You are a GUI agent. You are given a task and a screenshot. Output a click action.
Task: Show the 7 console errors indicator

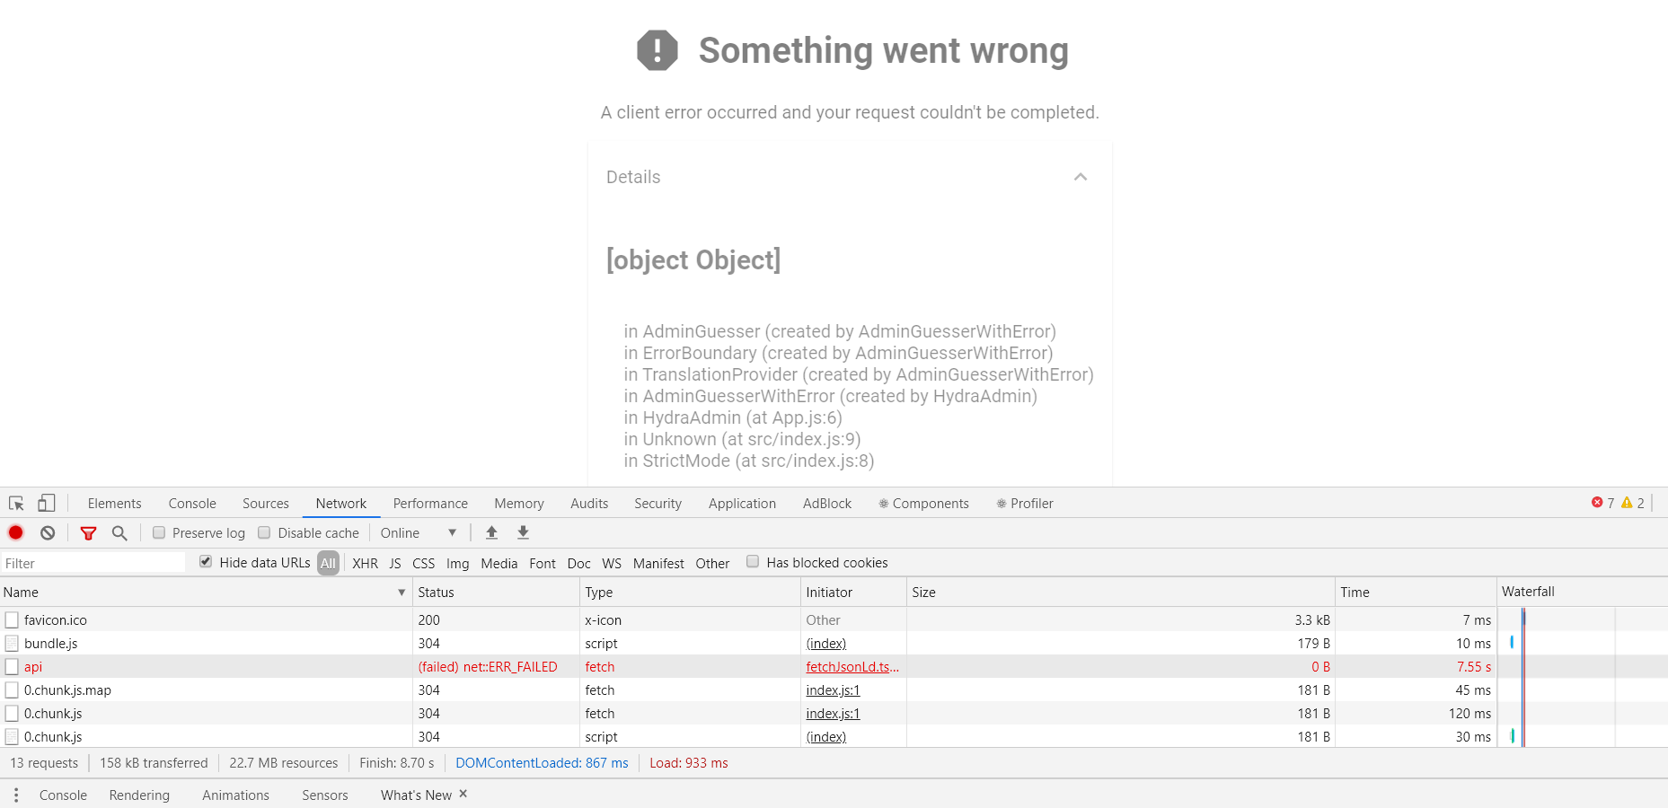pyautogui.click(x=1604, y=503)
